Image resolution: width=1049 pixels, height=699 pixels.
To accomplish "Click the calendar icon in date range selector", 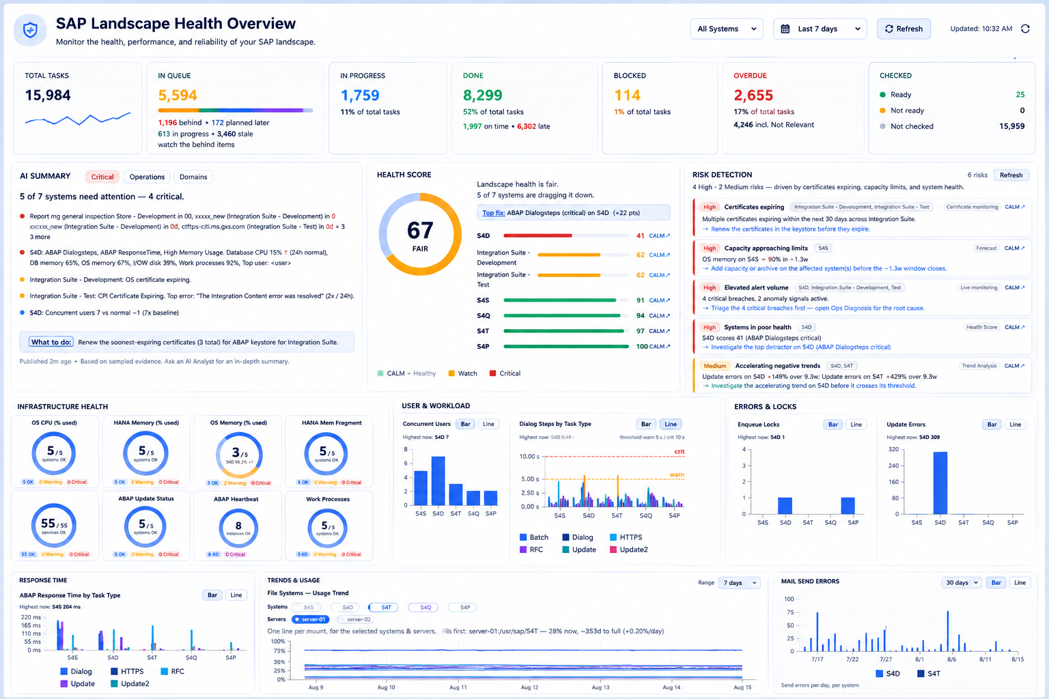I will (785, 29).
